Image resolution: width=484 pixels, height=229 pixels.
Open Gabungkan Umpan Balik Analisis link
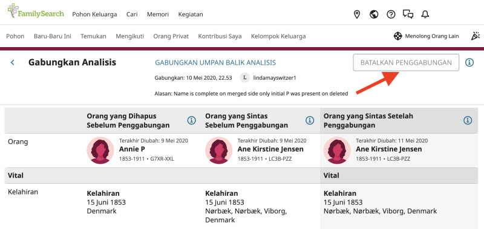[215, 63]
